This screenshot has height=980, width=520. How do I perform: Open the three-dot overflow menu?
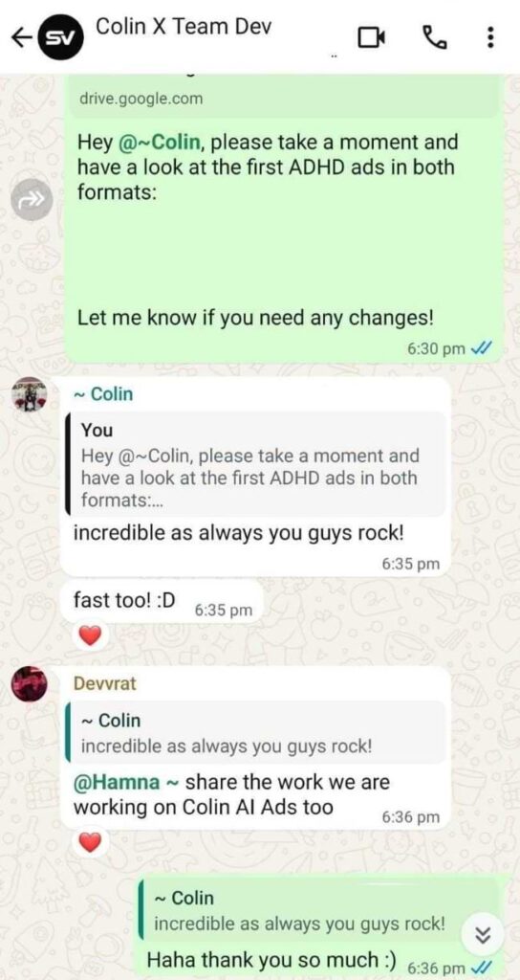[x=490, y=38]
